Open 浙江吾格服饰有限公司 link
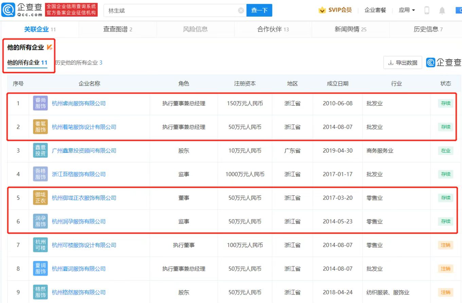 [x=79, y=174]
